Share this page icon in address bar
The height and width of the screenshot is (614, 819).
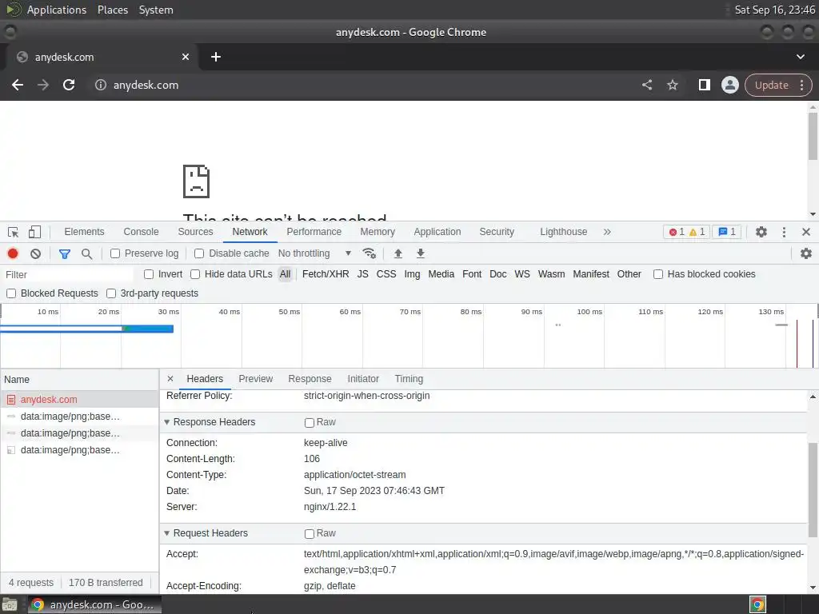click(647, 85)
